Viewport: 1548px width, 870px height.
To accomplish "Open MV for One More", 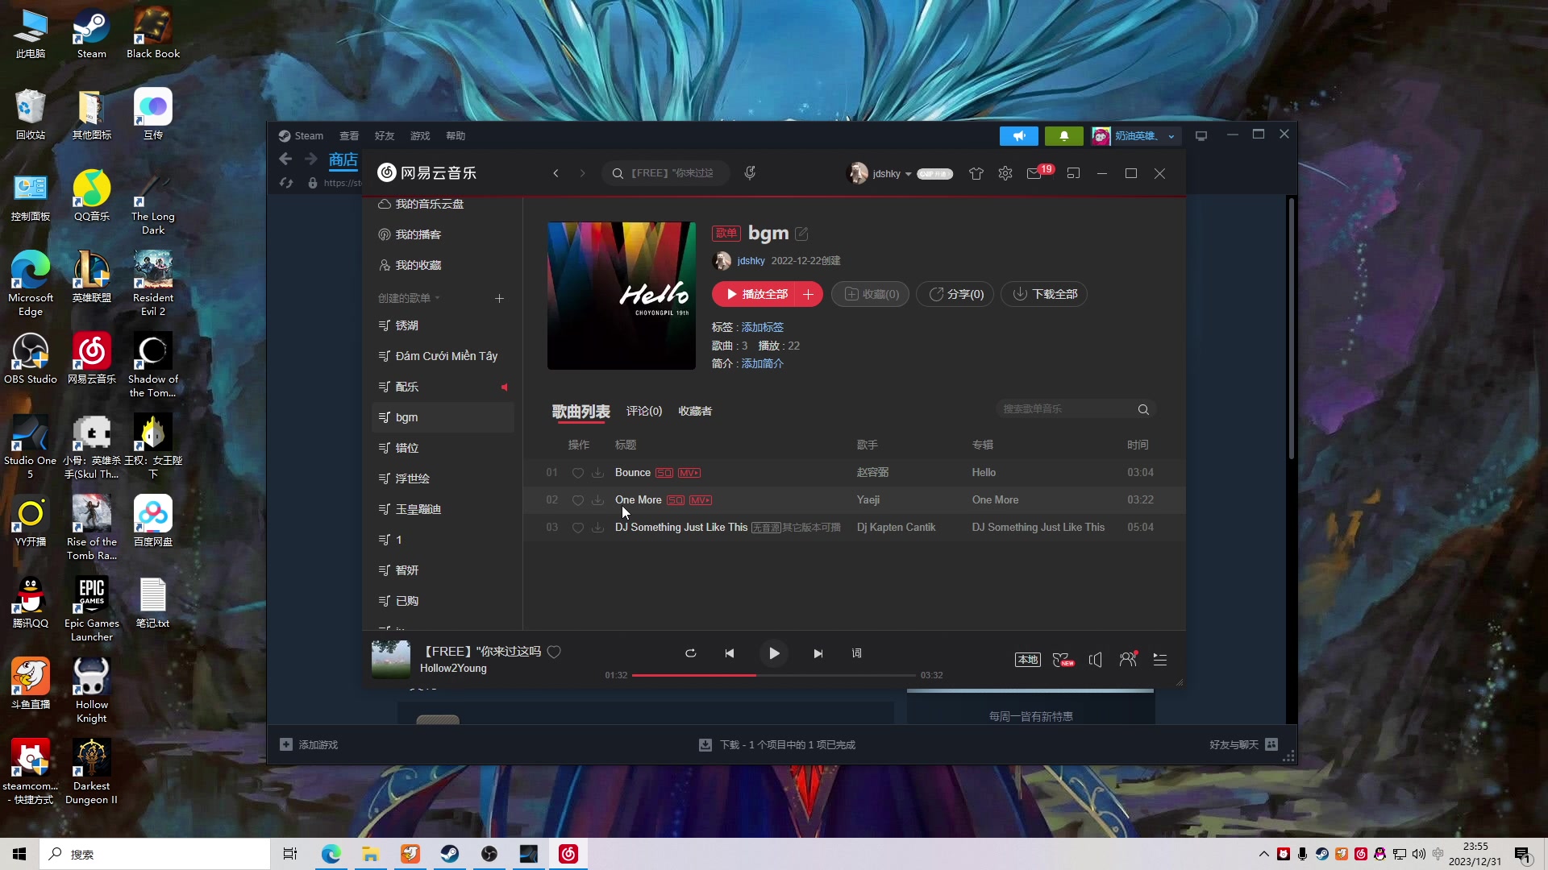I will click(x=701, y=500).
